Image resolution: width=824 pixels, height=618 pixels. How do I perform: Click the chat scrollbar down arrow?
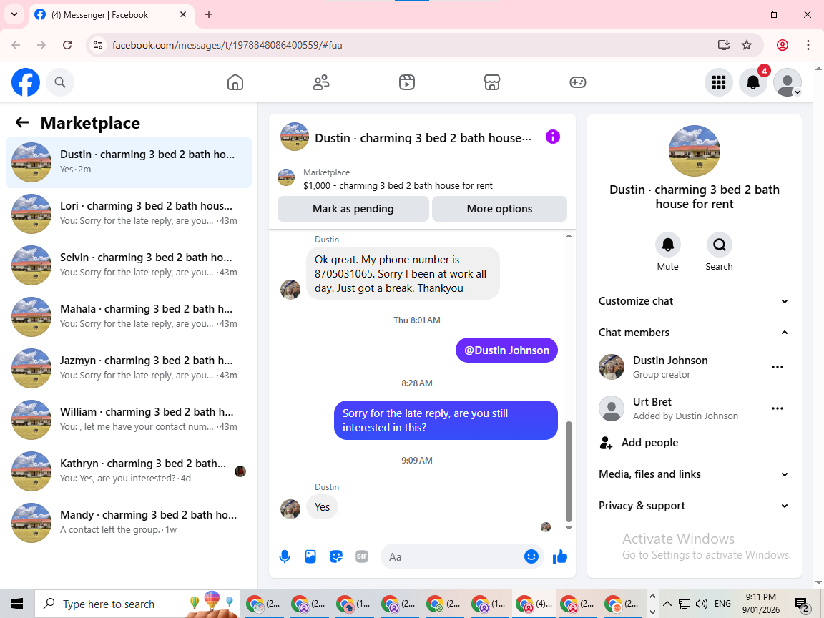(569, 528)
